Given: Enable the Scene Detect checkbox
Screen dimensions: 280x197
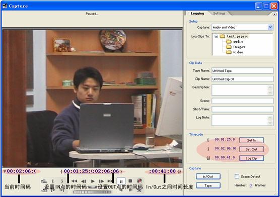Looking at the screenshot, I should 237,176.
